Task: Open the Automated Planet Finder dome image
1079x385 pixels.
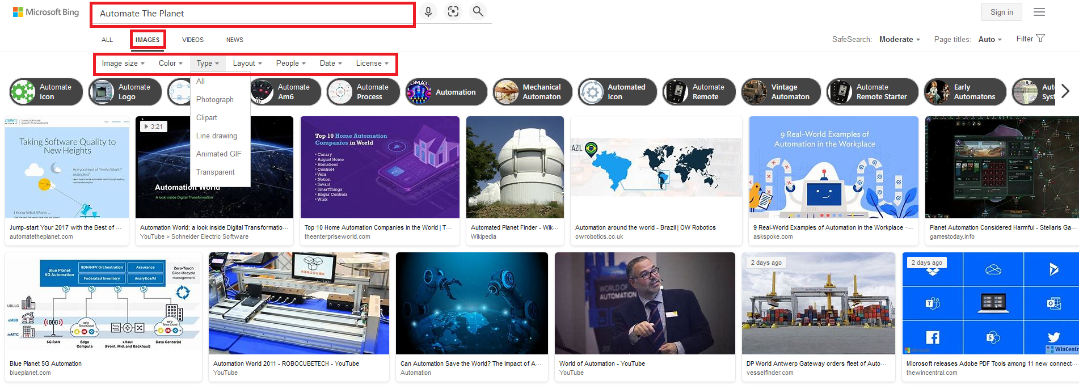Action: point(515,167)
